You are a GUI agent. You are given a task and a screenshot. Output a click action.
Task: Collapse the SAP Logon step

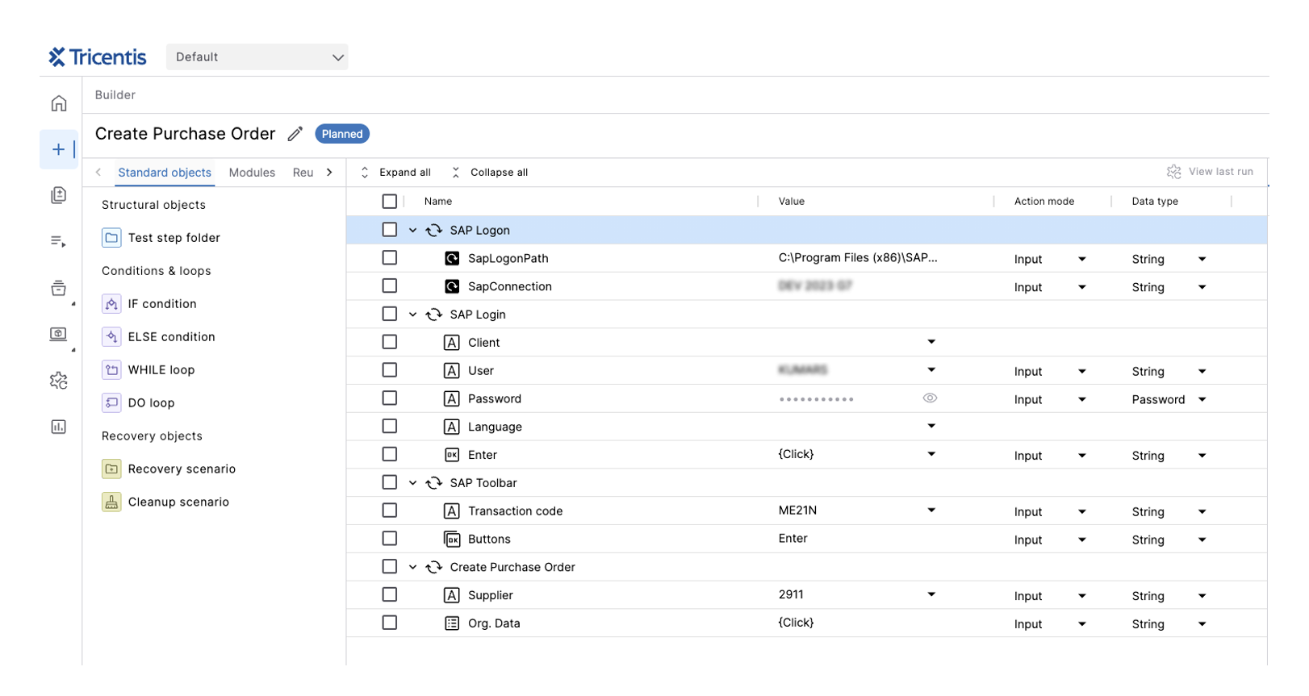pyautogui.click(x=413, y=231)
